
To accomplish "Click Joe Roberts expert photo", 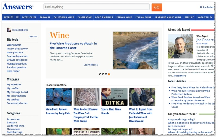I will [x=181, y=46].
